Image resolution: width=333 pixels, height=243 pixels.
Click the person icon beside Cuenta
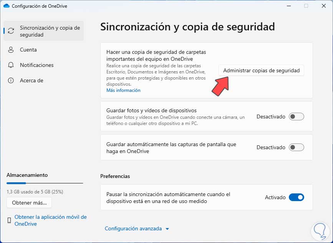[x=11, y=50]
